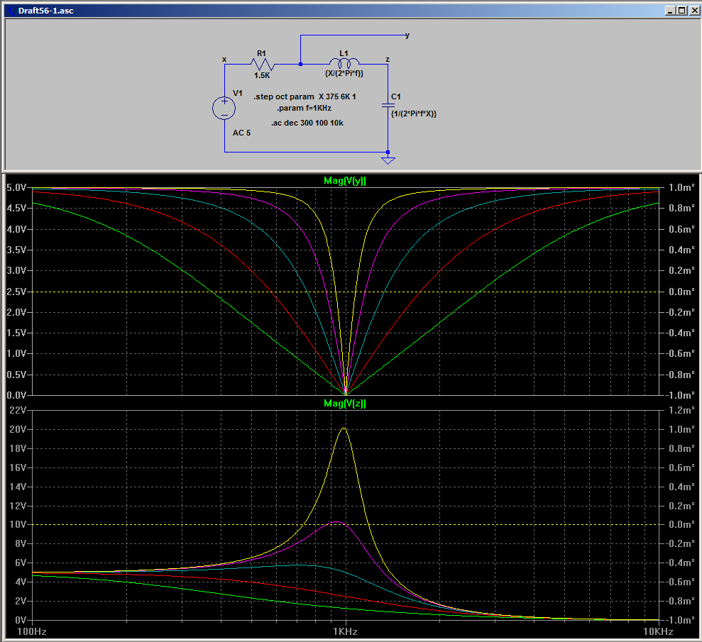
Task: Click net label z
Action: point(388,59)
